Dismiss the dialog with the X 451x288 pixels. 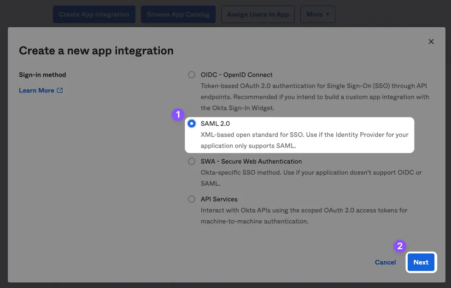(431, 41)
